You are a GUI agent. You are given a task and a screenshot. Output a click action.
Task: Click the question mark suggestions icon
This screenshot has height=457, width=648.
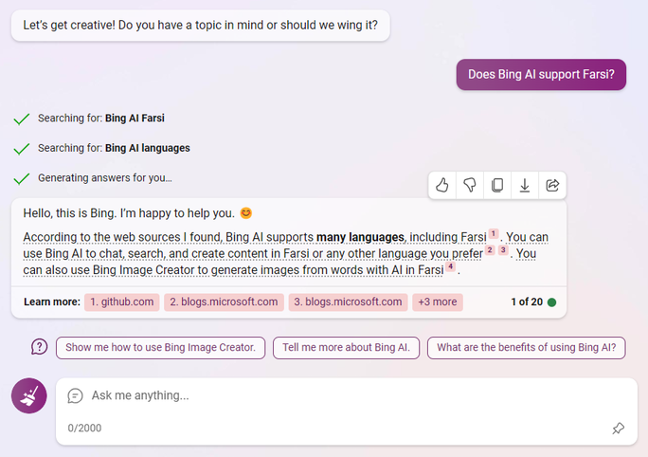click(39, 347)
